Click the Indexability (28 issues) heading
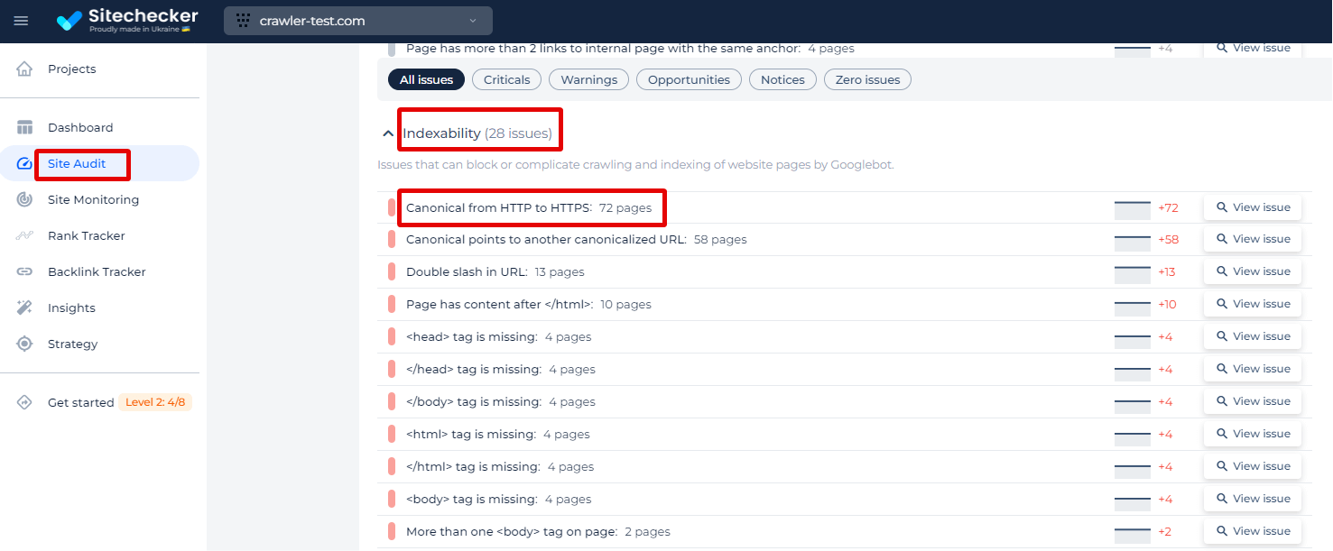 click(x=477, y=133)
